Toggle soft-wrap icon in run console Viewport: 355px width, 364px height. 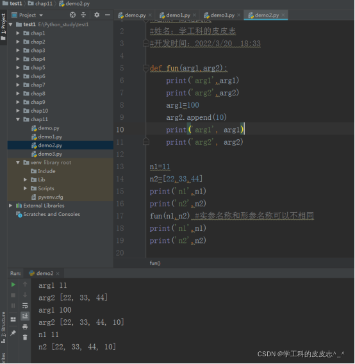pyautogui.click(x=25, y=306)
